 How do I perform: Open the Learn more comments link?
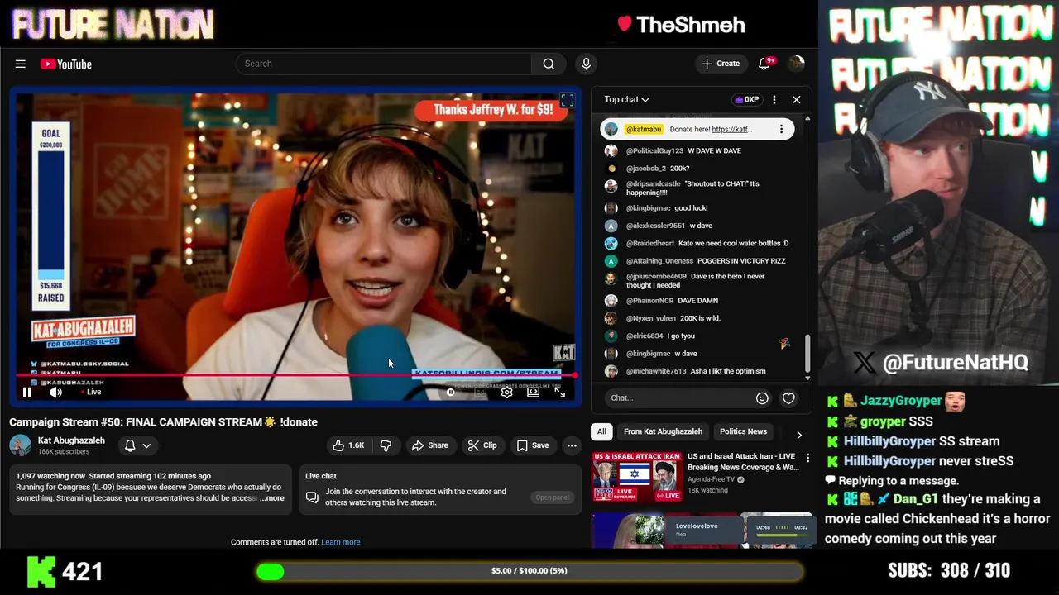tap(341, 542)
